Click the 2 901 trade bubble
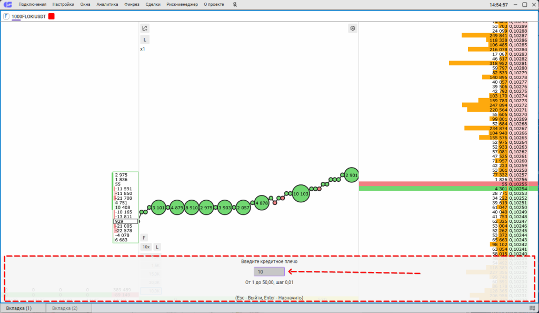 (x=352, y=175)
